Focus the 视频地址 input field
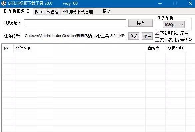 75,23
